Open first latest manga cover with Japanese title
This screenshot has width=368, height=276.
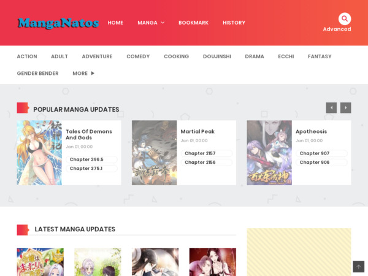(x=40, y=262)
